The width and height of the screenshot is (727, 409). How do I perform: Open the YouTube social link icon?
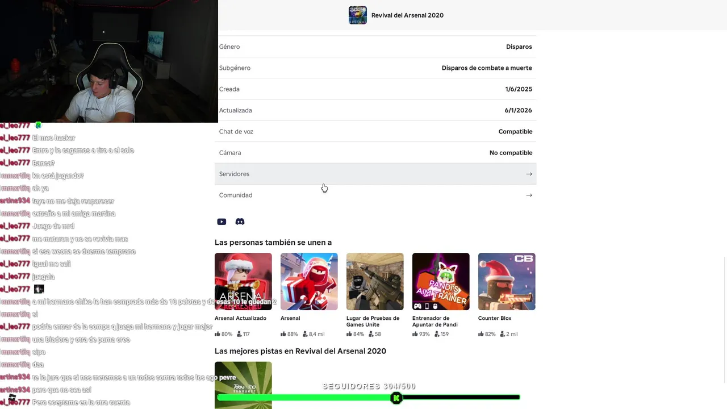222,222
